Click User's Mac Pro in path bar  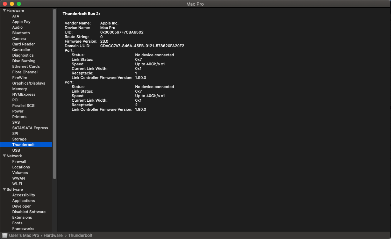pos(24,235)
